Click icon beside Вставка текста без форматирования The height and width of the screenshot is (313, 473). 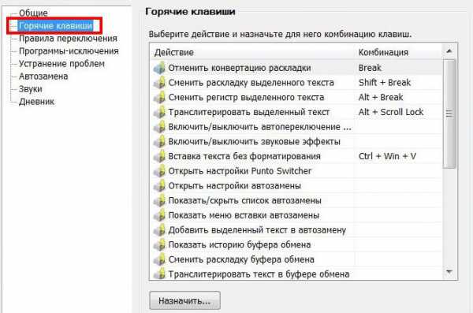click(x=159, y=156)
